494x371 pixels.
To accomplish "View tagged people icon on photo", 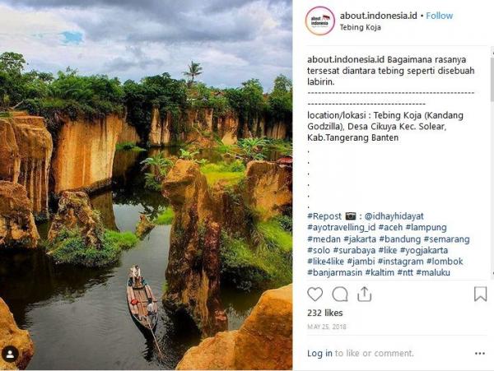I will (11, 355).
